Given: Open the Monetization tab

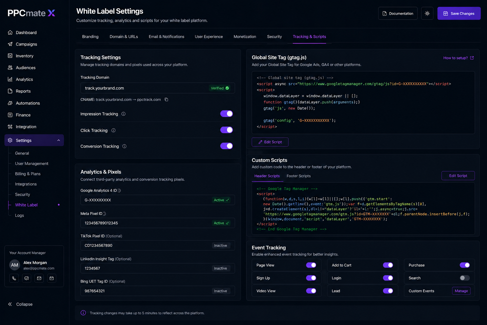Looking at the screenshot, I should 245,37.
